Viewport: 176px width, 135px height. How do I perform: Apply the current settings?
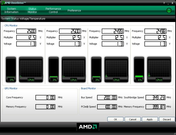[x=150, y=119]
